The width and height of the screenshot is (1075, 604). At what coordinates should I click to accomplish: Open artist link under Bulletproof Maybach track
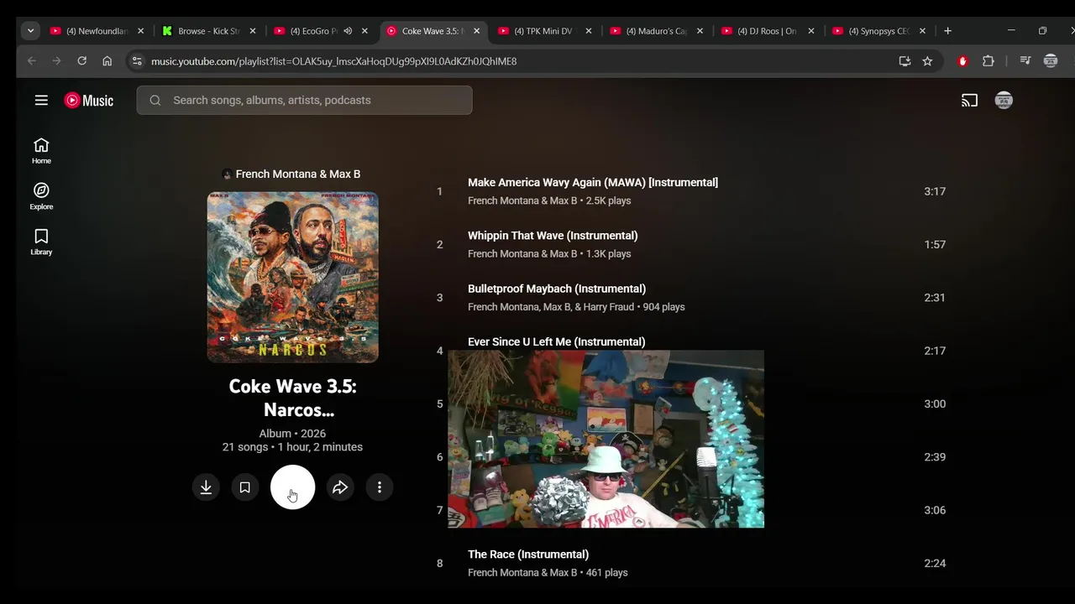click(551, 307)
